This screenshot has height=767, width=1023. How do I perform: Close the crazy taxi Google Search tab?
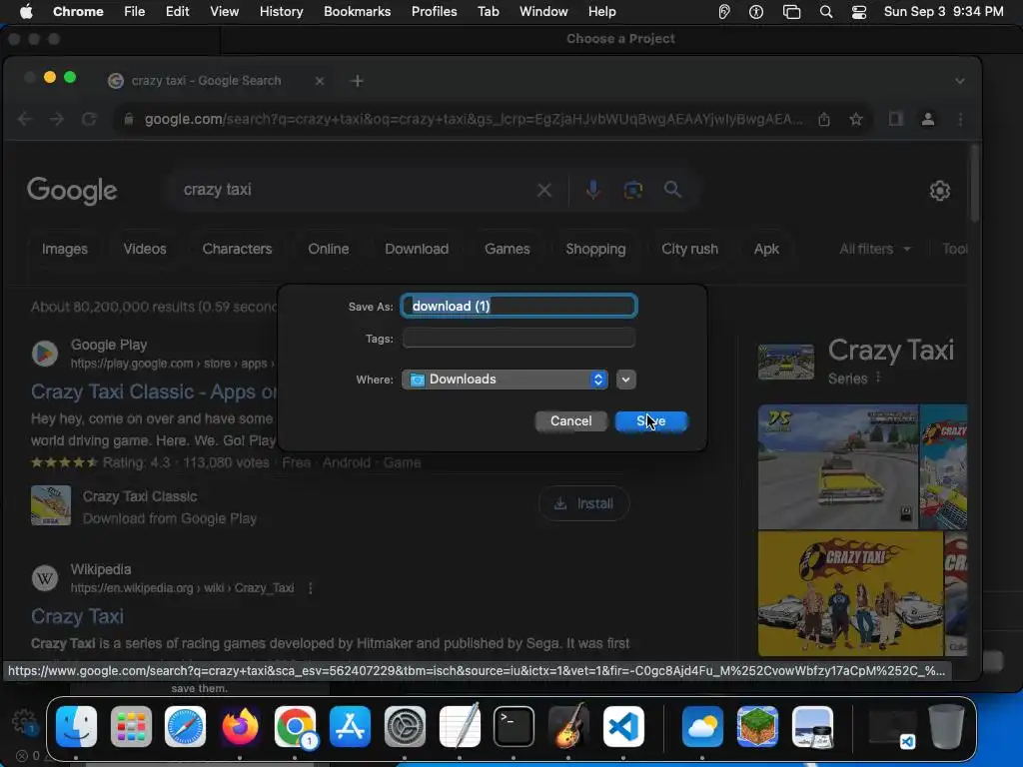[320, 81]
